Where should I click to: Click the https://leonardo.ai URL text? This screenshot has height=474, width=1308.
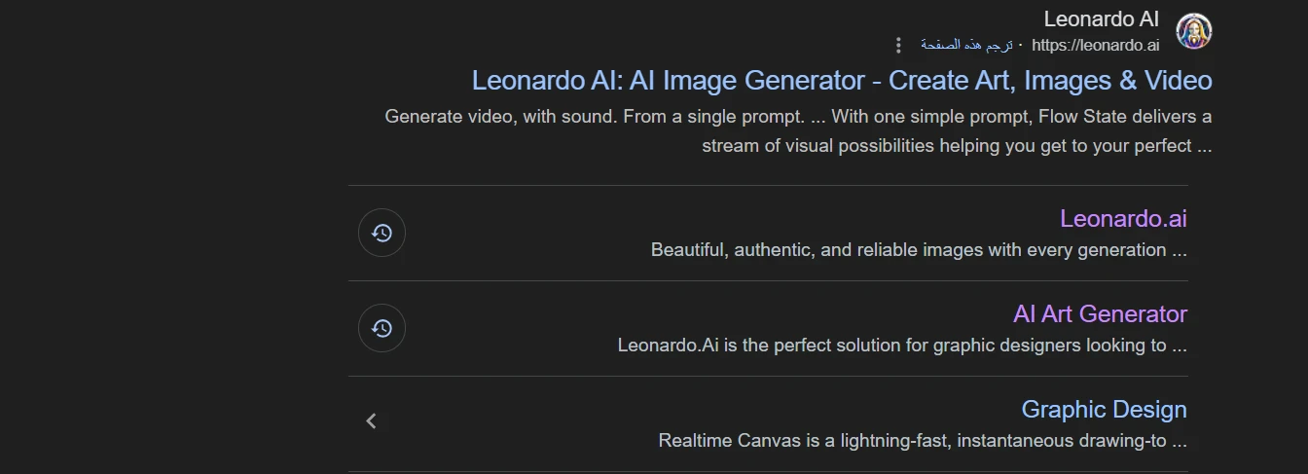click(1095, 45)
